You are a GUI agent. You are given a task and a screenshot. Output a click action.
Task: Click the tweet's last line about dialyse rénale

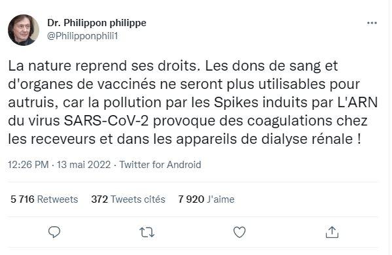(x=185, y=139)
